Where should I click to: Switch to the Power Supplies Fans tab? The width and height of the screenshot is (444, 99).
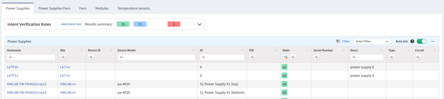click(x=54, y=8)
